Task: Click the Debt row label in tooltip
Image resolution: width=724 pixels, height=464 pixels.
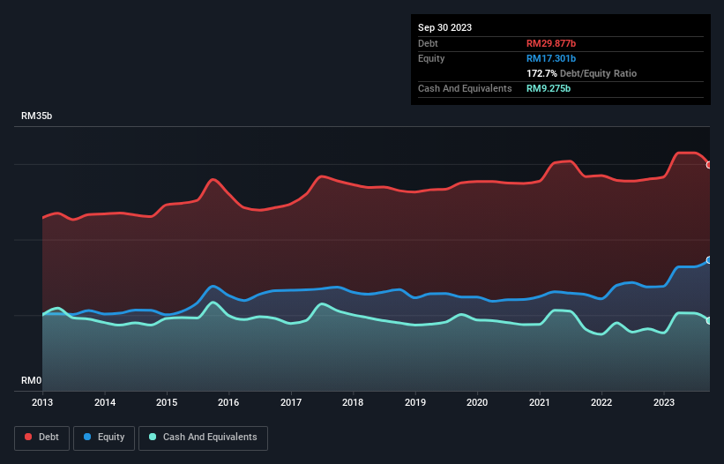Action: (x=428, y=43)
